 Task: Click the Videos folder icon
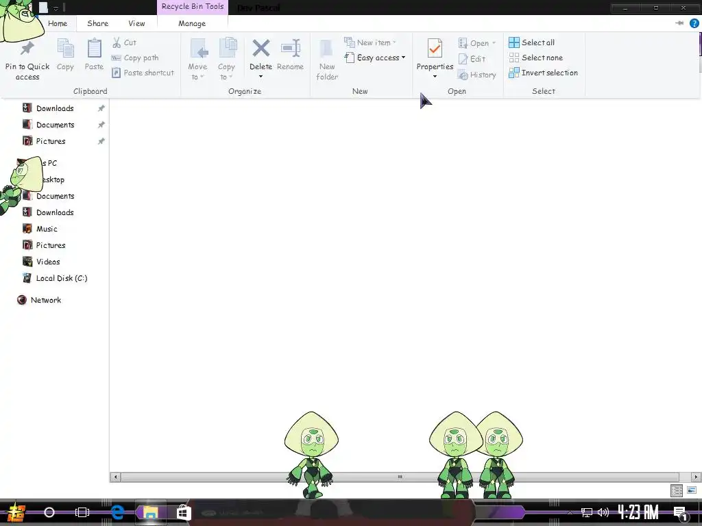tap(27, 261)
